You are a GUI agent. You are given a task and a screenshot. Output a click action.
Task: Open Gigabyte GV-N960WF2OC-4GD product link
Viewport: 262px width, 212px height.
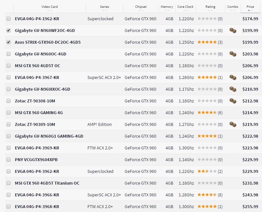tap(45, 31)
